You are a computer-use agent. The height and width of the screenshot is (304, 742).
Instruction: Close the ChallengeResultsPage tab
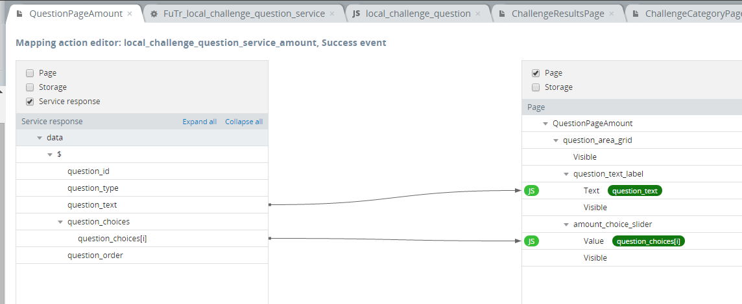point(612,14)
